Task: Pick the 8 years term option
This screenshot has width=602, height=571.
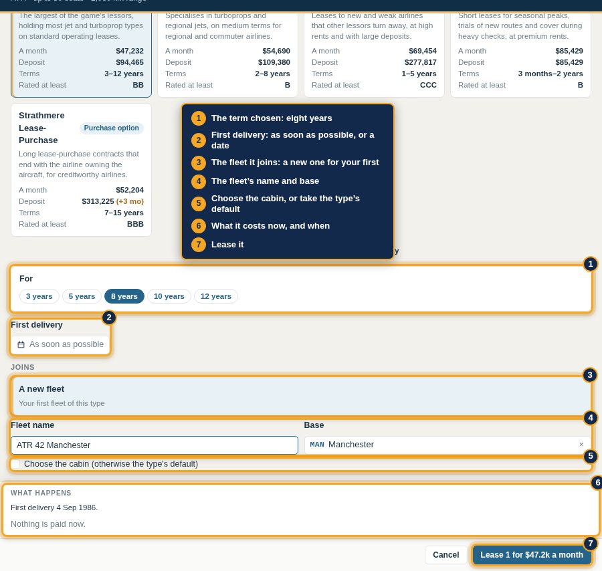Action: click(x=124, y=296)
